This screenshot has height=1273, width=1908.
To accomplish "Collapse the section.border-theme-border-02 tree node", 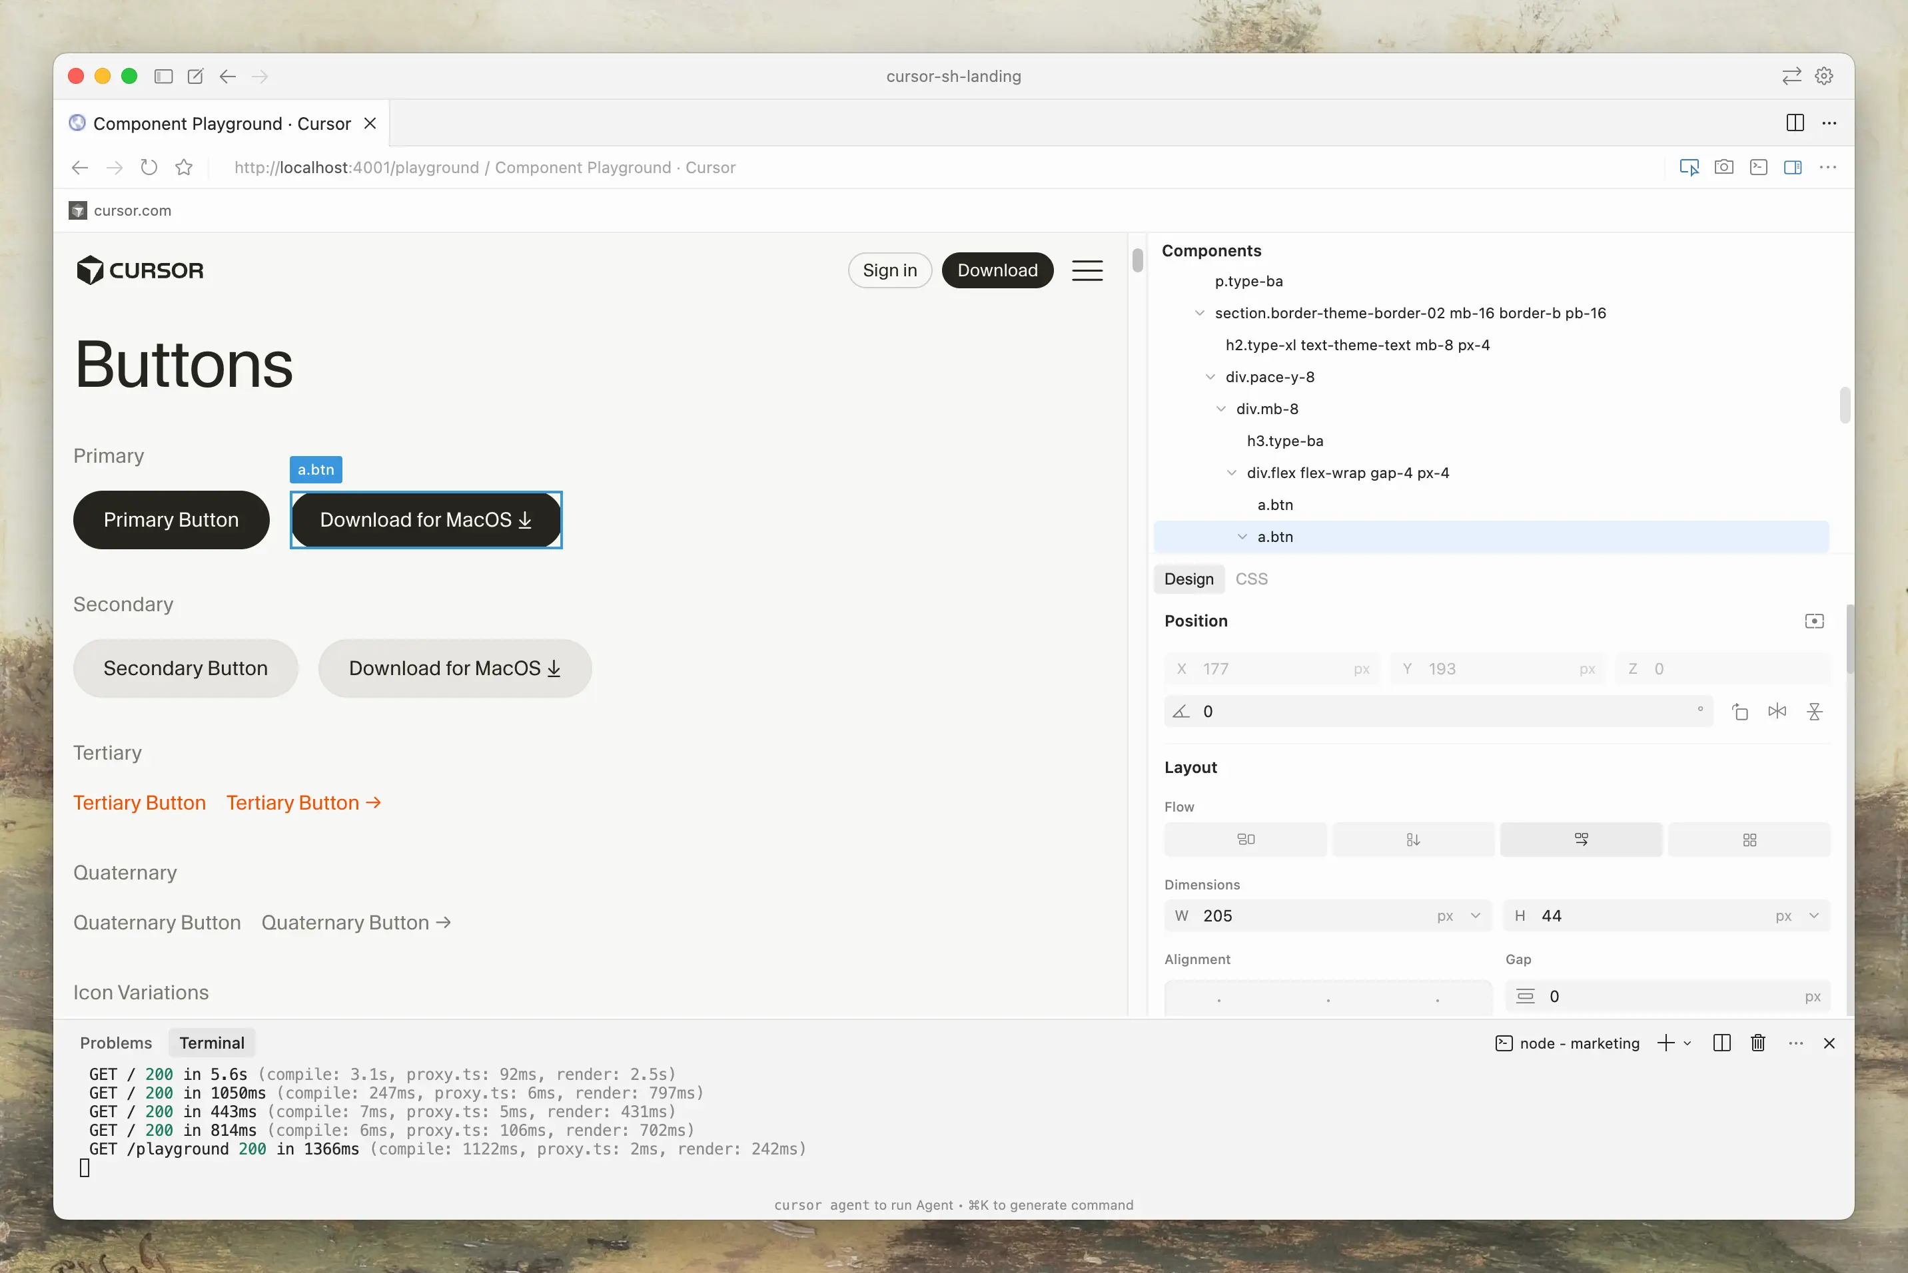I will click(x=1200, y=314).
